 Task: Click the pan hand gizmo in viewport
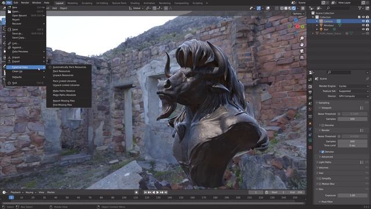(302, 45)
